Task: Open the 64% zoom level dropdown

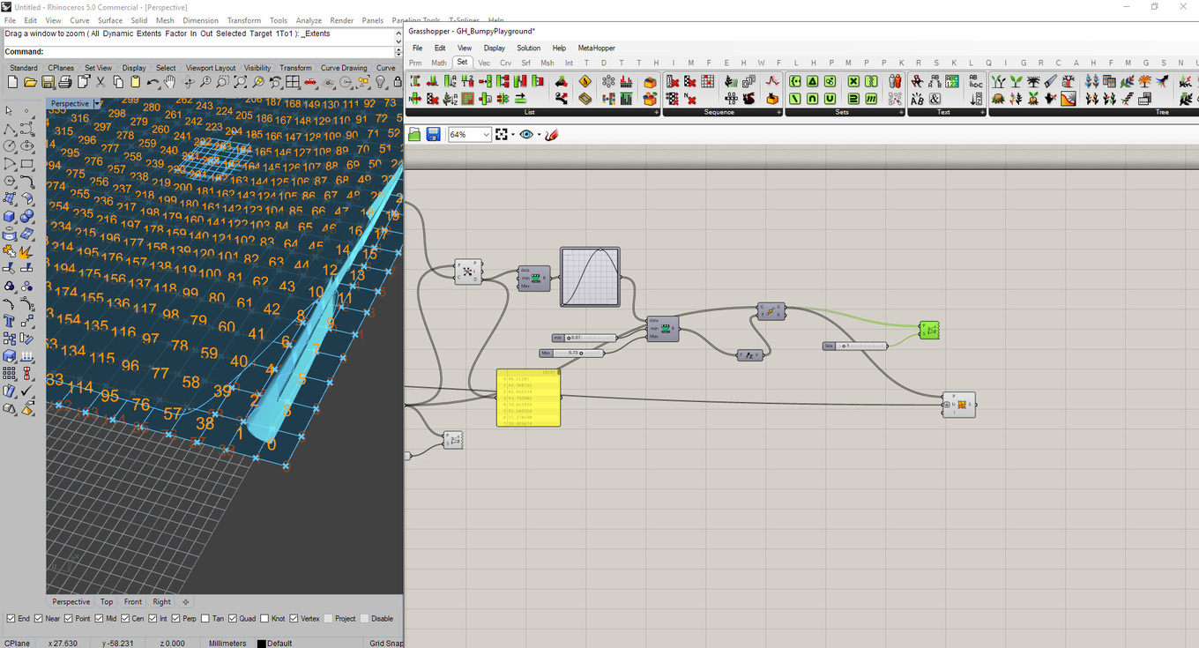Action: click(485, 135)
